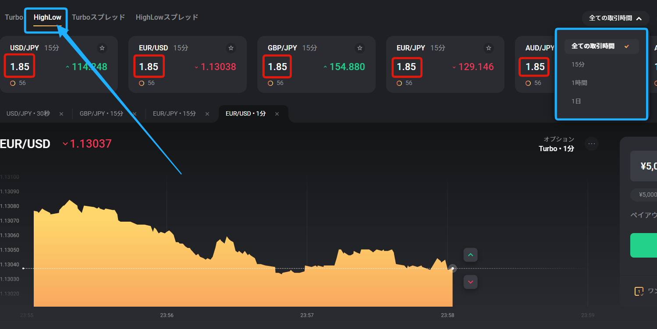Open the EUR/USD 15分 asset card
This screenshot has height=329, width=657.
pos(188,64)
